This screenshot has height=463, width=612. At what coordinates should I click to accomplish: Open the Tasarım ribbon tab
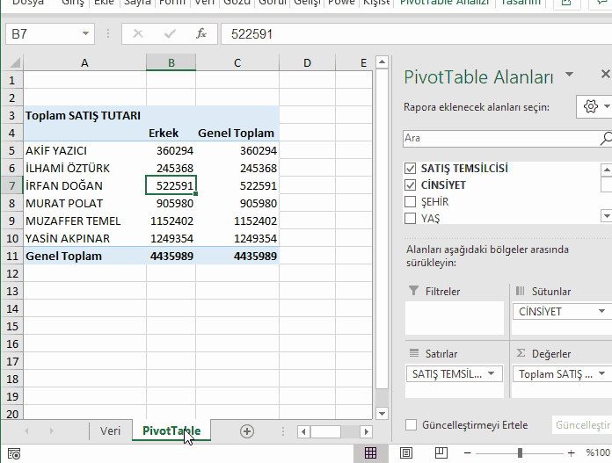521,4
